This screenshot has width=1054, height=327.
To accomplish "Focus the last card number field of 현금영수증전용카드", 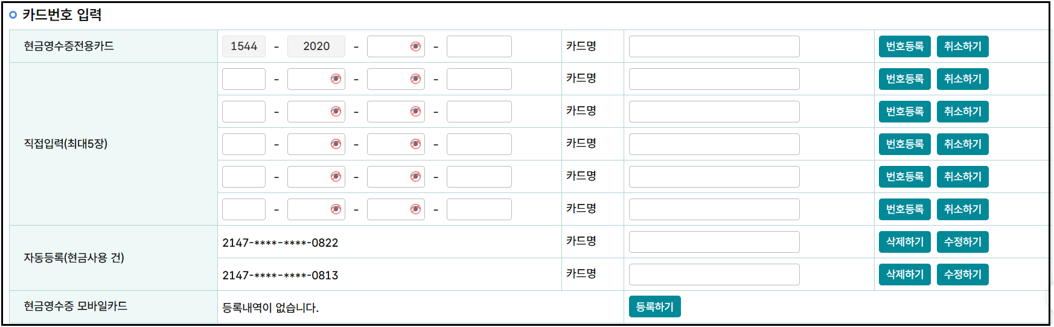I will click(479, 46).
